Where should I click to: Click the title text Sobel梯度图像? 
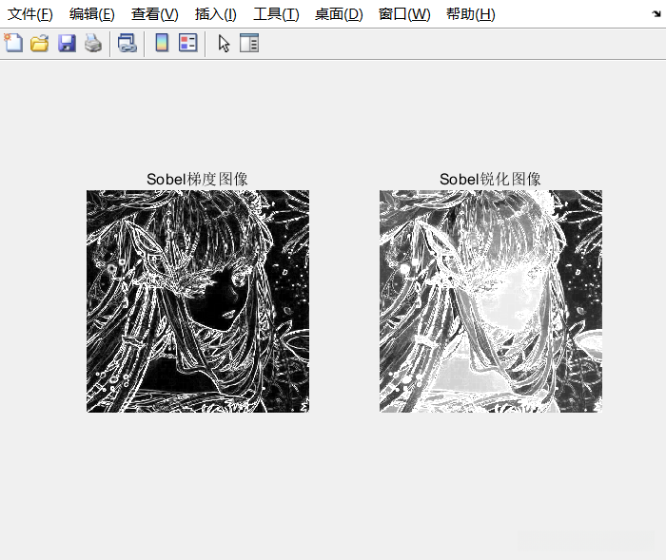tap(197, 179)
